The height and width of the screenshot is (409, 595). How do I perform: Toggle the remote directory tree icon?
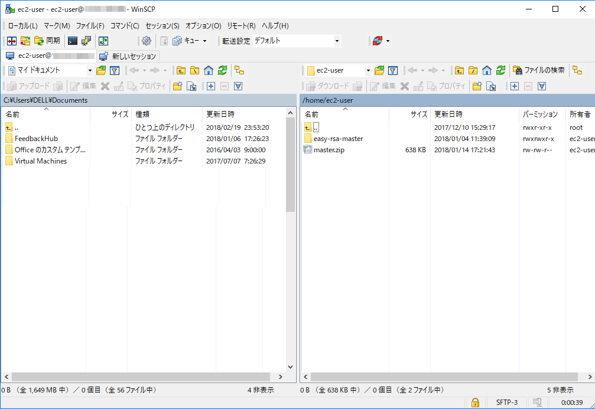[x=577, y=70]
